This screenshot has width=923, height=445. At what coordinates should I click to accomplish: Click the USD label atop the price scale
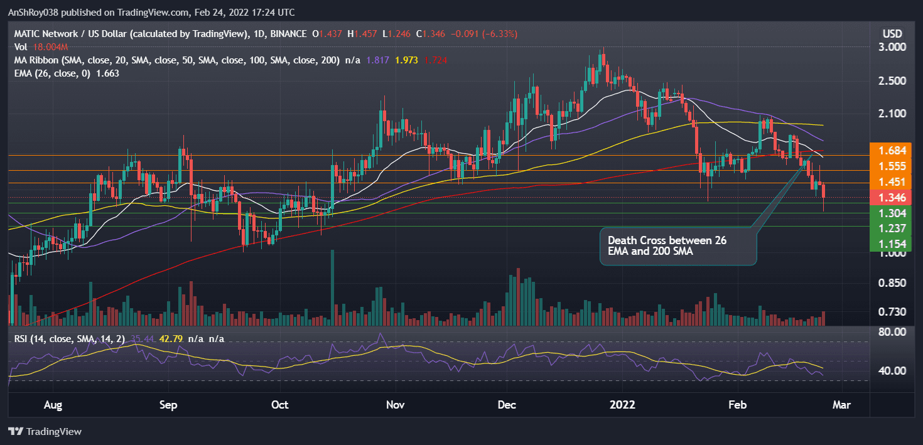click(x=892, y=33)
